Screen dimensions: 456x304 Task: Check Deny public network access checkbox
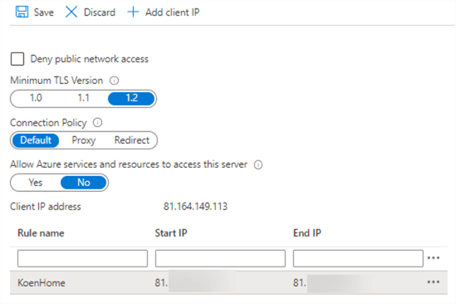point(17,59)
